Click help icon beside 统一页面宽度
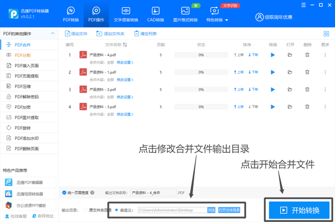 click(92, 192)
